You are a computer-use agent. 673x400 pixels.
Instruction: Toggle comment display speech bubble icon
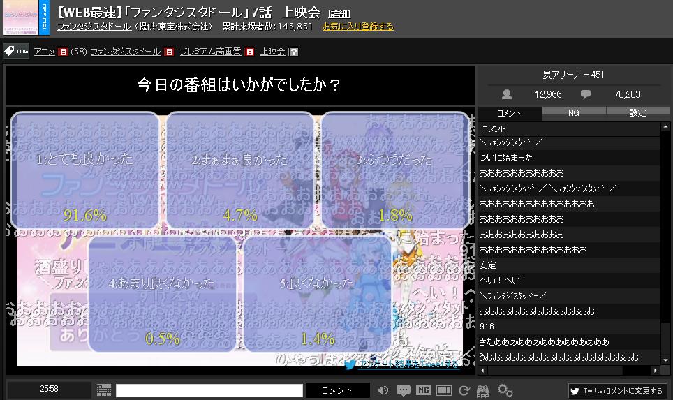(403, 390)
